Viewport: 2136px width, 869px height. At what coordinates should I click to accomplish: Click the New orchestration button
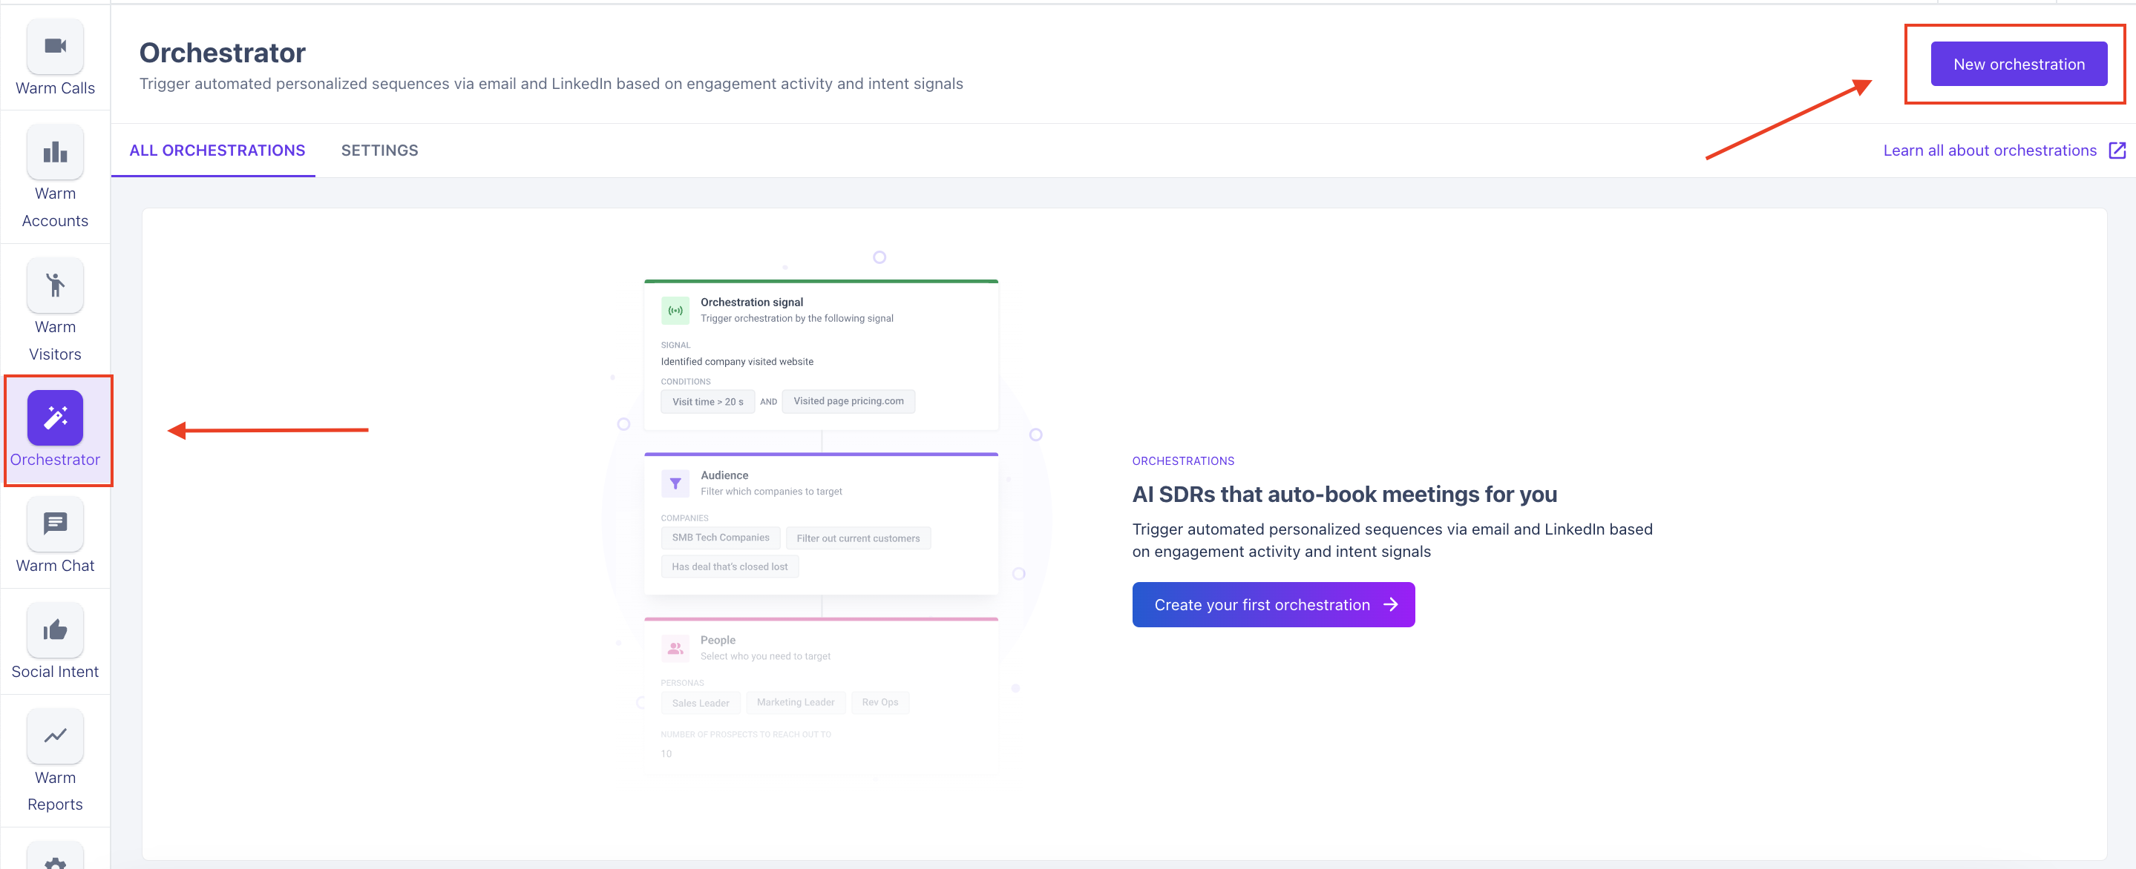pyautogui.click(x=2017, y=64)
